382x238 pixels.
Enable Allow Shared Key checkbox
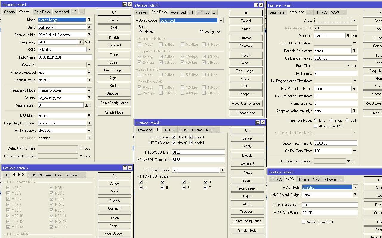(315, 126)
